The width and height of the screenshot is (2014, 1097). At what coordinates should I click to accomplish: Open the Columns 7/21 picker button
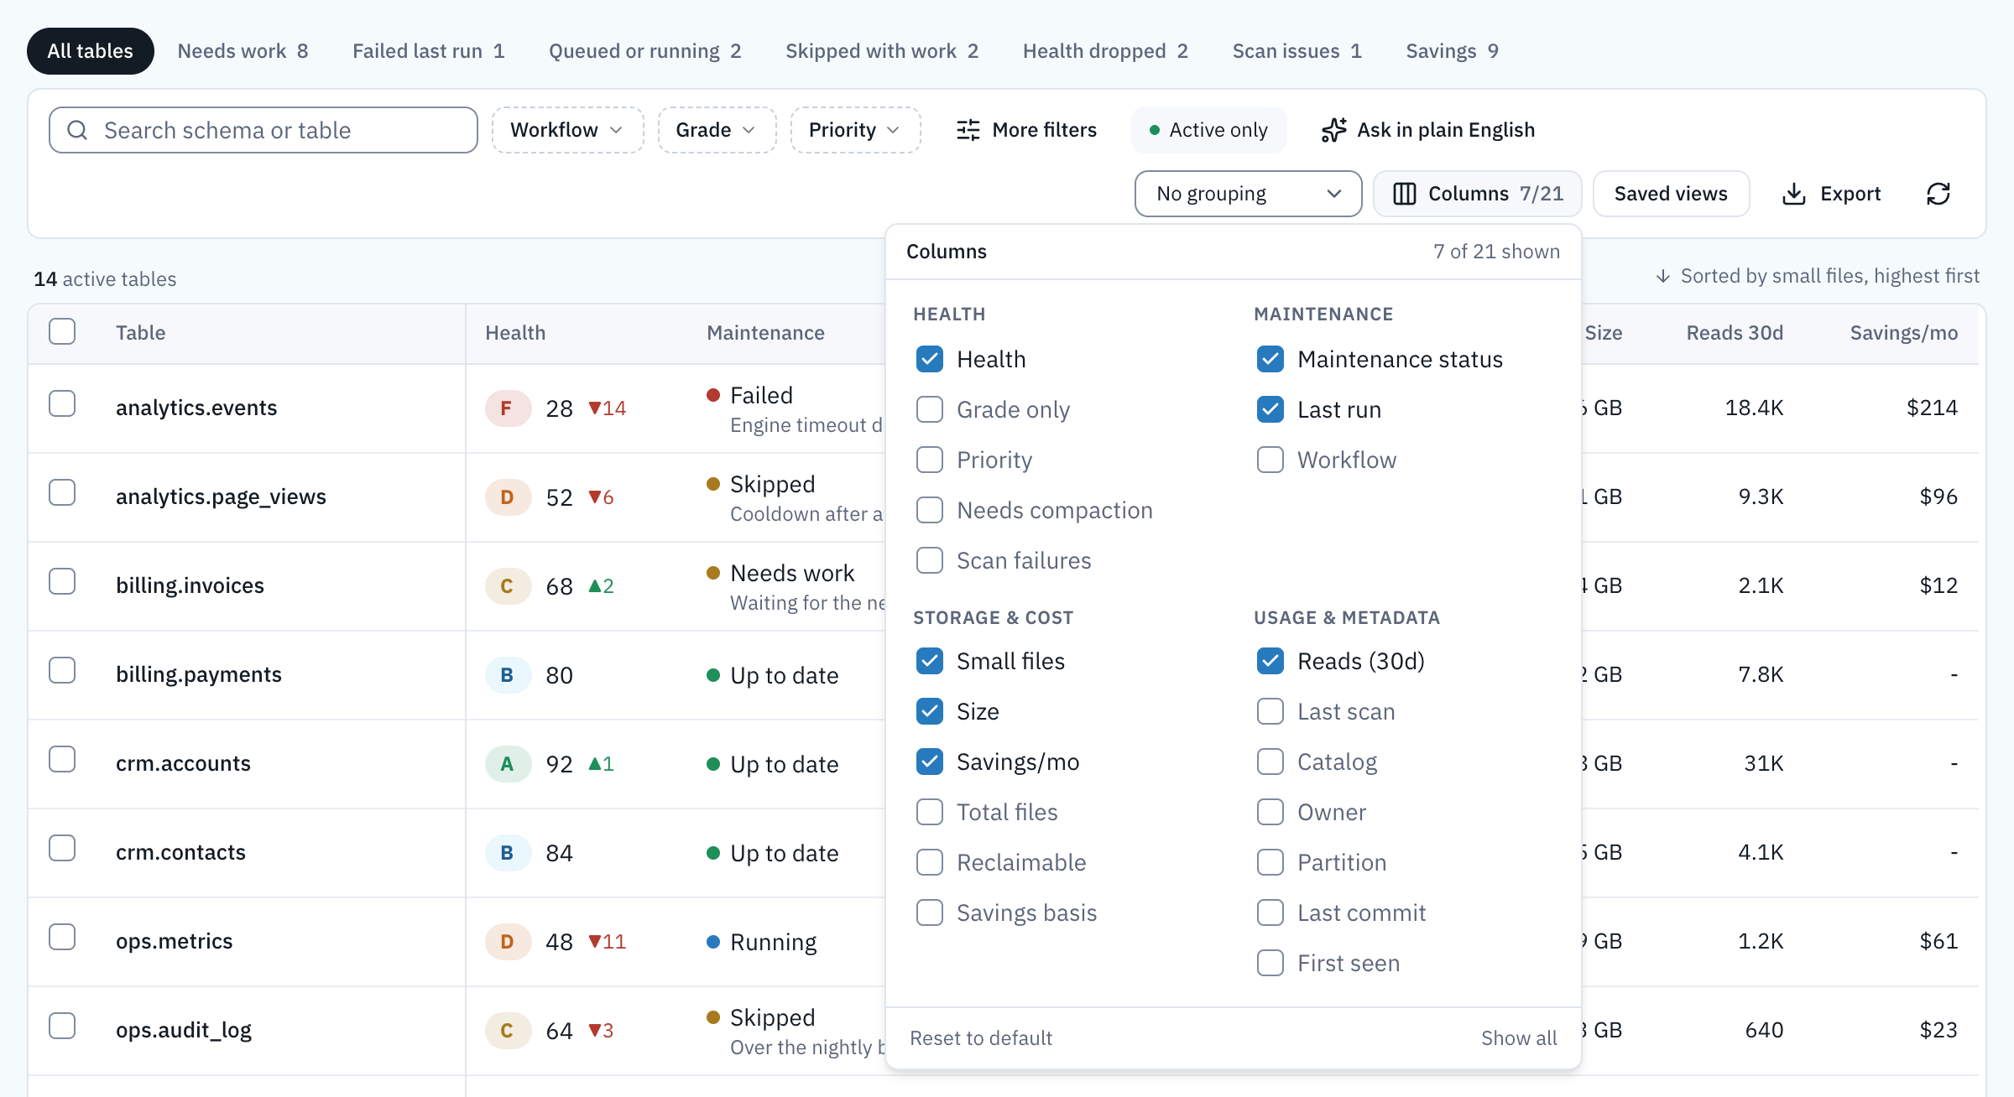coord(1478,194)
